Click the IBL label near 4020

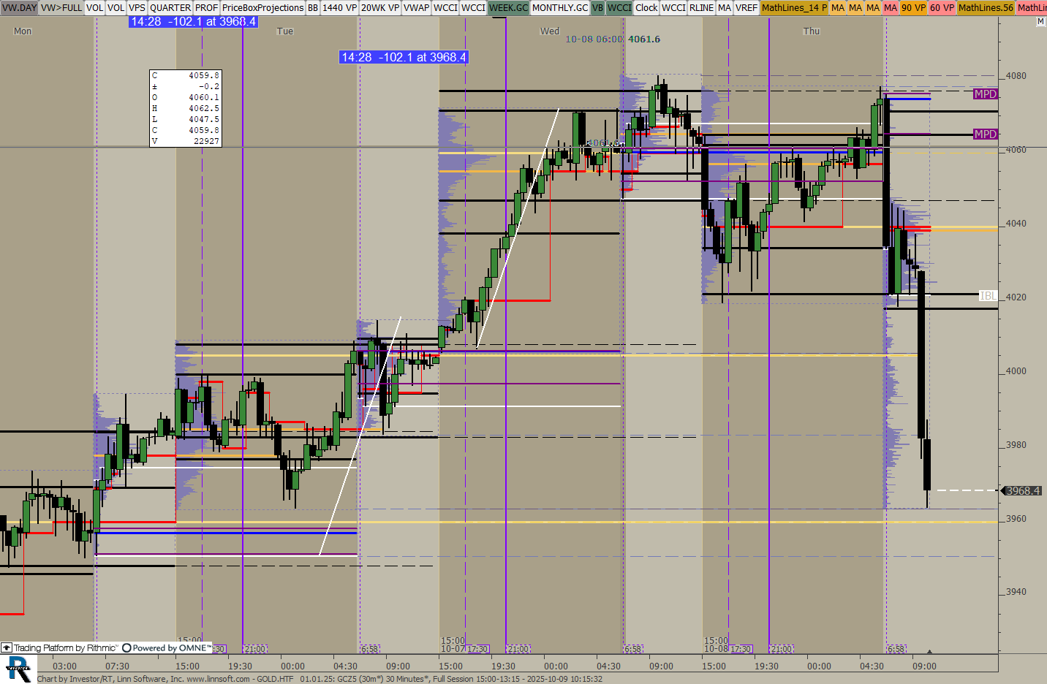pyautogui.click(x=988, y=296)
